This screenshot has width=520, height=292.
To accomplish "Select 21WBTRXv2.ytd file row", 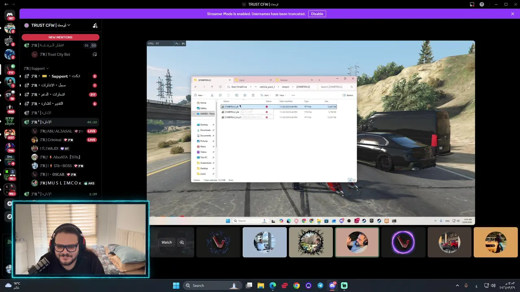I will 279,112.
